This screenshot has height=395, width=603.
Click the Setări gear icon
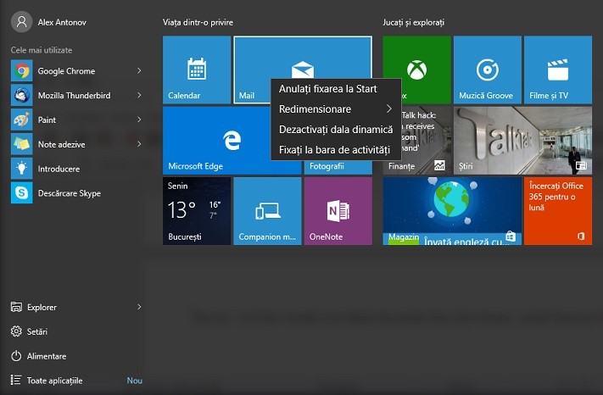[16, 331]
